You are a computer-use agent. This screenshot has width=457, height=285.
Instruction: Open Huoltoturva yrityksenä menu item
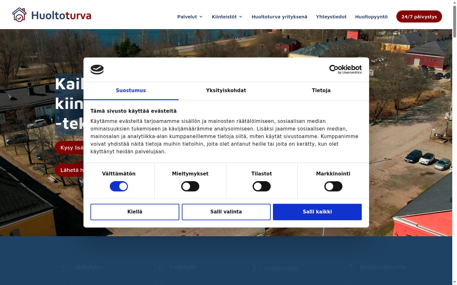click(279, 17)
